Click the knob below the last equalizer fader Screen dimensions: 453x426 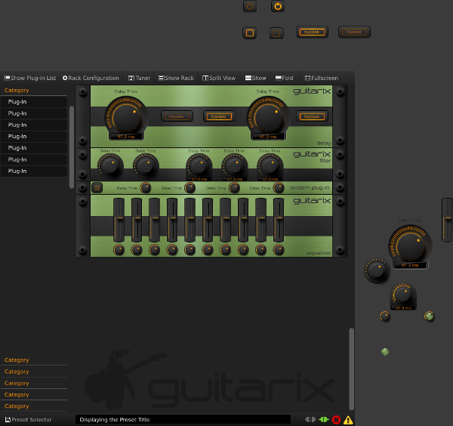279,250
